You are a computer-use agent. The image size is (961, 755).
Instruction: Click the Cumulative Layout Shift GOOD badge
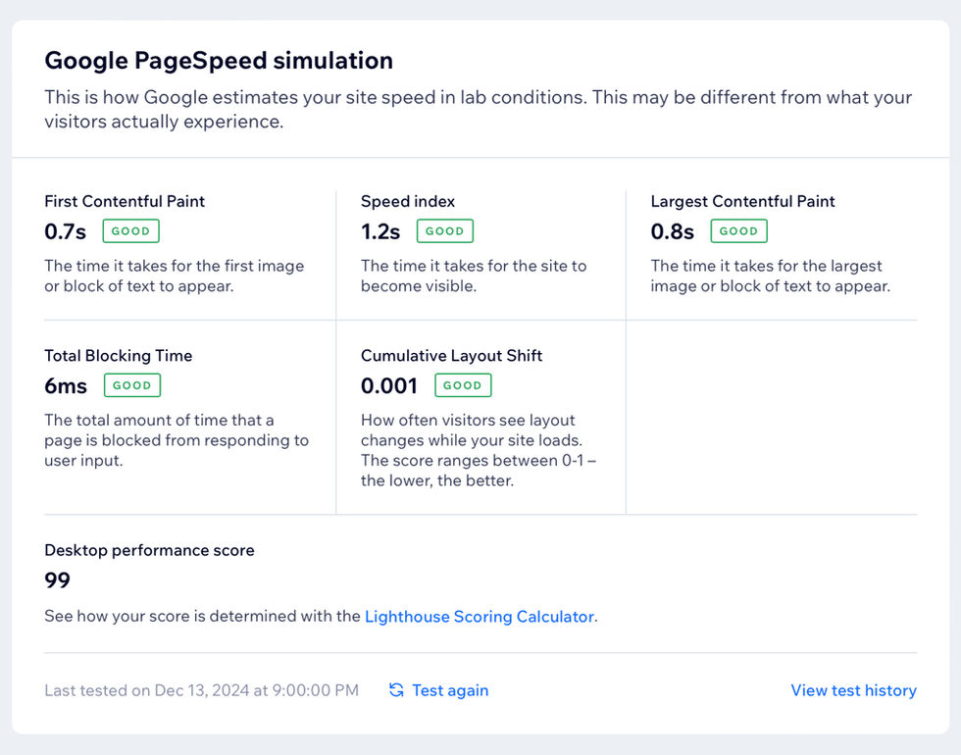(462, 385)
